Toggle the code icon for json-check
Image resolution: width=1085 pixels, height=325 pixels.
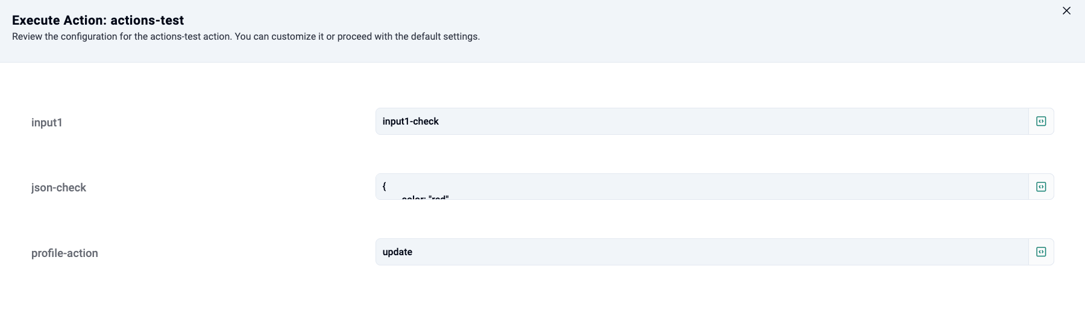[1041, 187]
